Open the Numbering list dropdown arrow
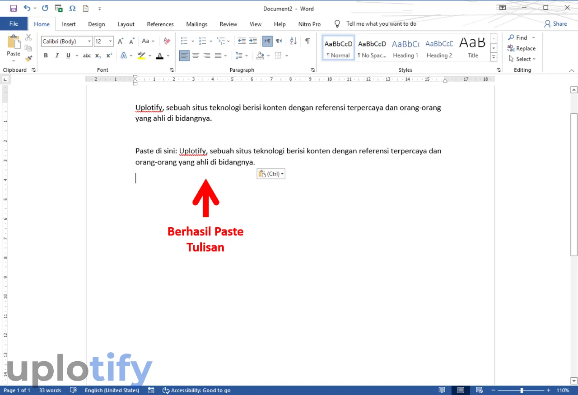Image resolution: width=578 pixels, height=395 pixels. 211,41
